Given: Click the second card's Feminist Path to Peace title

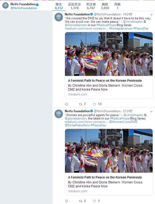Looking at the screenshot, I should pos(105,177).
